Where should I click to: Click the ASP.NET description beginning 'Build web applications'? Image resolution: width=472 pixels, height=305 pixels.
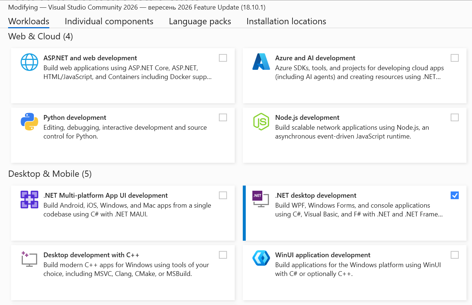(128, 72)
